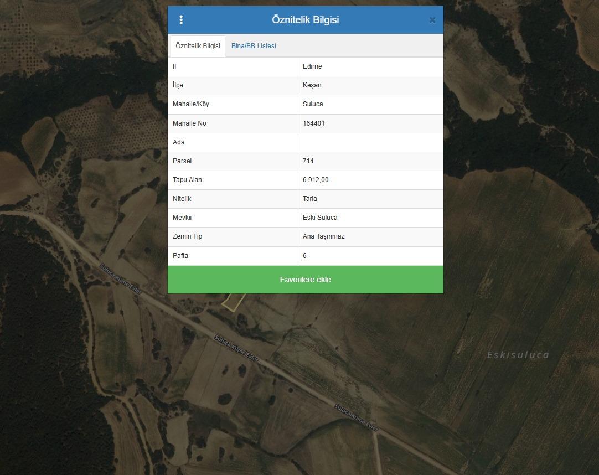Open the three-dot options menu

(x=181, y=20)
